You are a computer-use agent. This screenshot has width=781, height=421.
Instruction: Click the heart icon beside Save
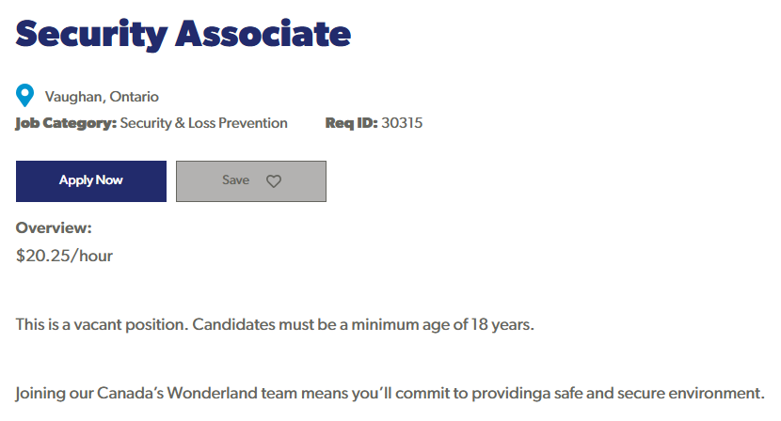274,181
